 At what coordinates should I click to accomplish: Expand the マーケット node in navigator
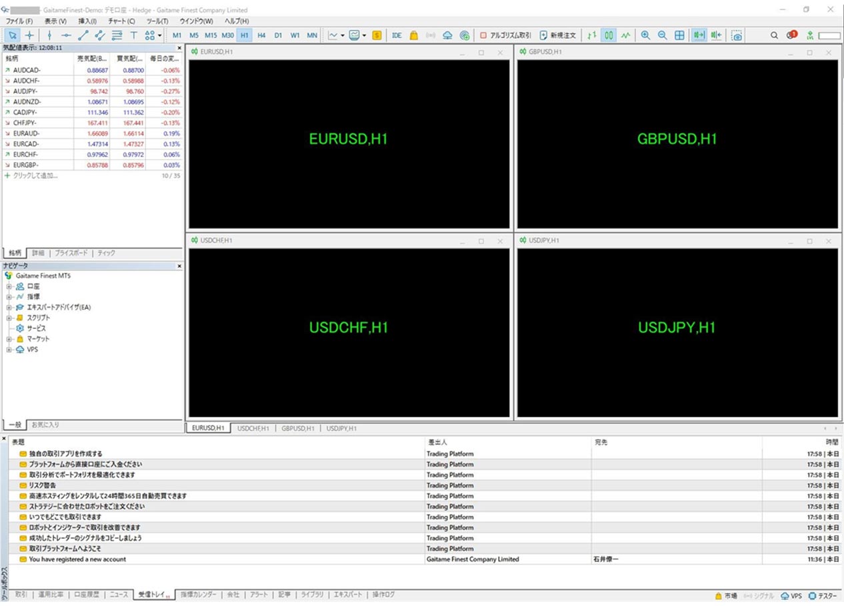[x=9, y=339]
